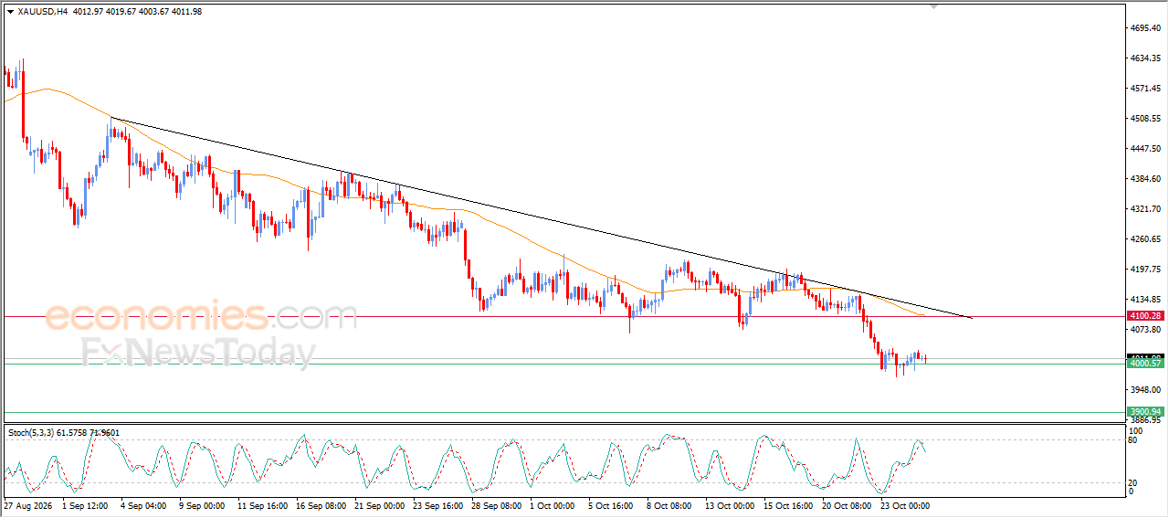1169x518 pixels.
Task: Click the 13 Oct 00:00 date label
Action: point(729,505)
